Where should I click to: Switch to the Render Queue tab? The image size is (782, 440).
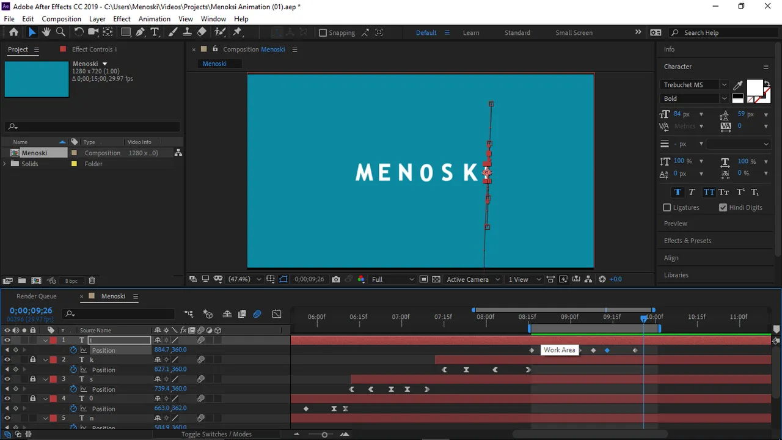pyautogui.click(x=37, y=296)
